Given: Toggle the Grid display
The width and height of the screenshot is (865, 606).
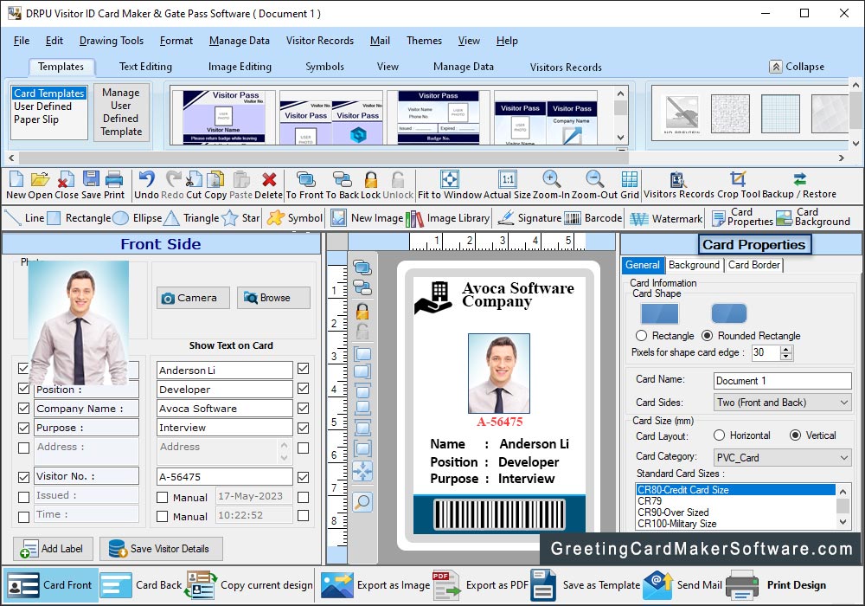Looking at the screenshot, I should click(630, 179).
